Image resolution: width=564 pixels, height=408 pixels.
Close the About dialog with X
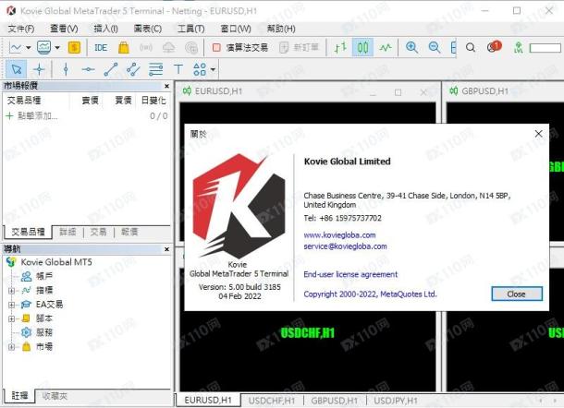538,134
